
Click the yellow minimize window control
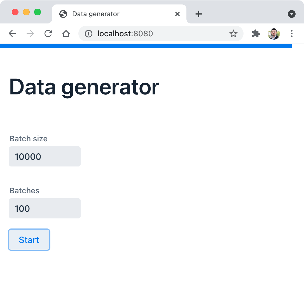click(x=26, y=12)
